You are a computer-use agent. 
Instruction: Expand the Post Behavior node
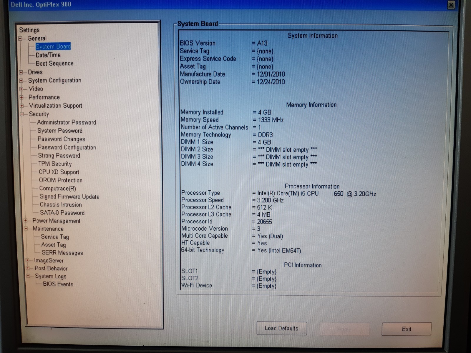28,268
